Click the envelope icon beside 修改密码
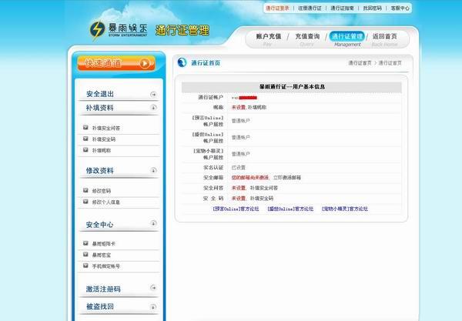The height and width of the screenshot is (321, 462). click(85, 190)
